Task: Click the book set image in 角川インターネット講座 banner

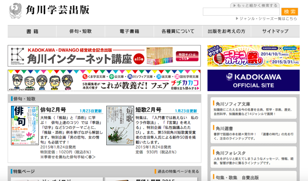Action: [x=159, y=56]
